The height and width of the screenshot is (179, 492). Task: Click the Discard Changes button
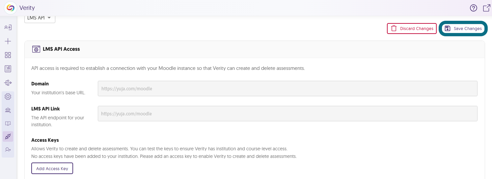coord(412,28)
